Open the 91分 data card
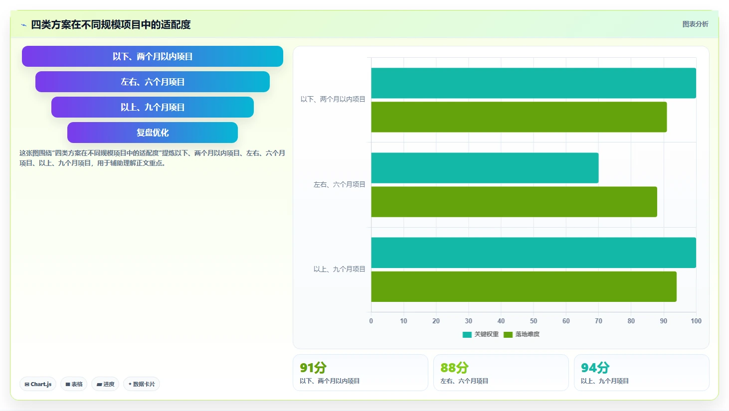The height and width of the screenshot is (411, 729). 361,373
